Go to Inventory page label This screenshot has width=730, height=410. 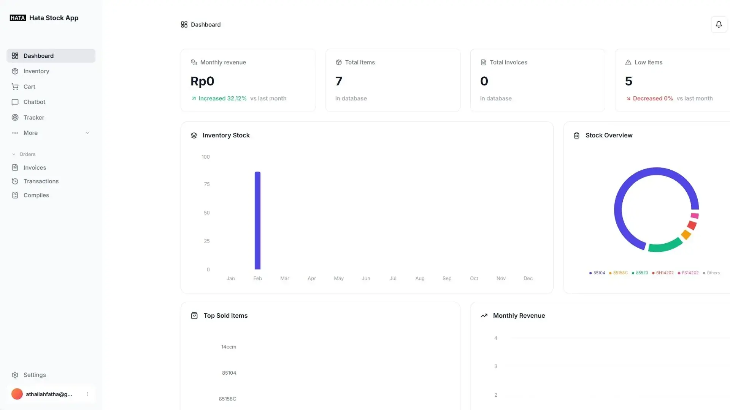36,71
